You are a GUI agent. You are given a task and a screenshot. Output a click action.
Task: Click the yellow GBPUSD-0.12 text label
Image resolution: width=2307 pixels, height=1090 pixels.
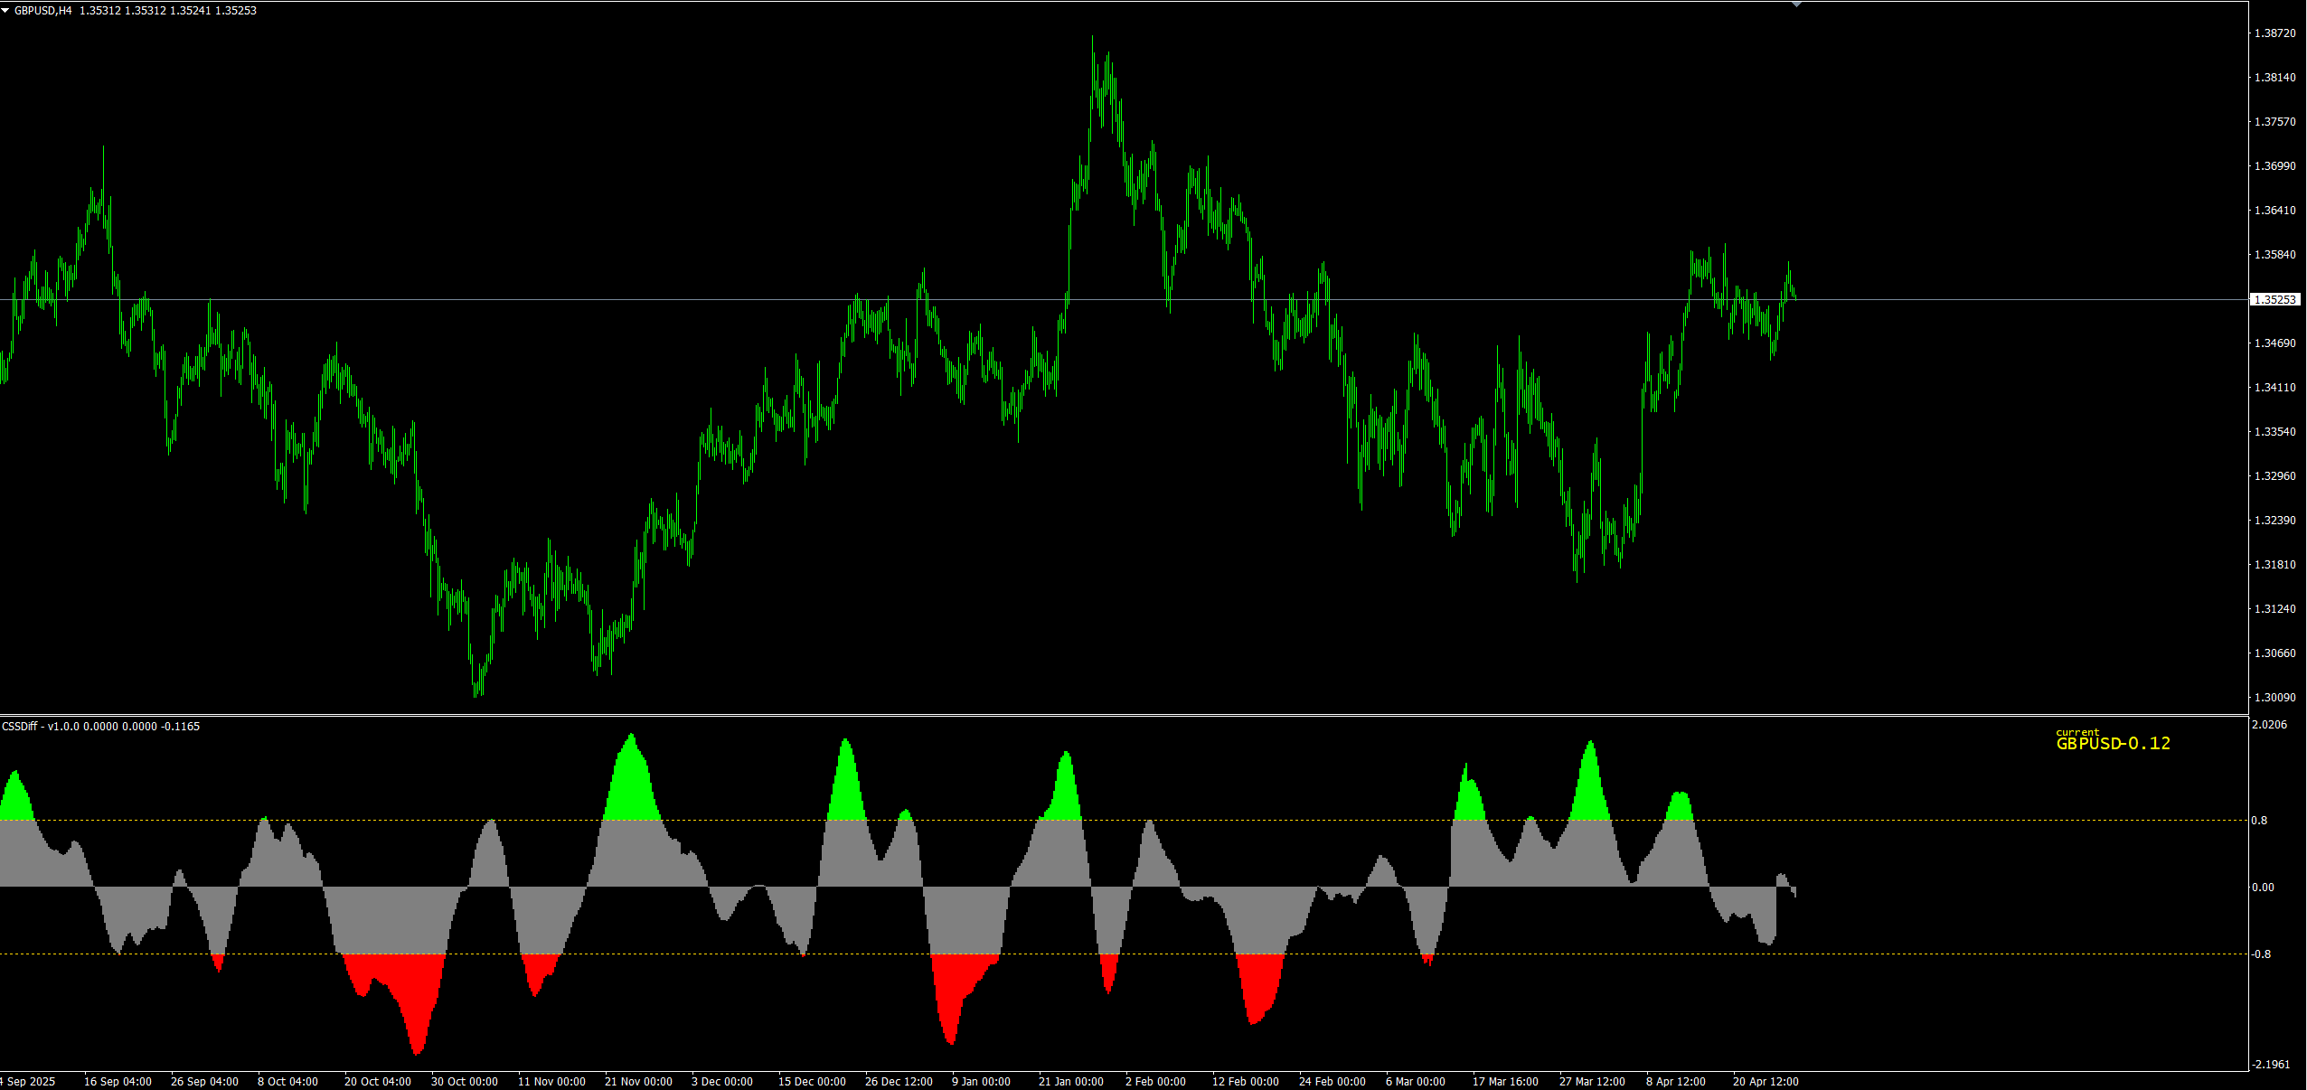click(2113, 744)
